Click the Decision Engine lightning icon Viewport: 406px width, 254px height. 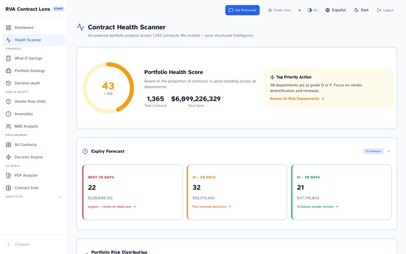(x=9, y=157)
